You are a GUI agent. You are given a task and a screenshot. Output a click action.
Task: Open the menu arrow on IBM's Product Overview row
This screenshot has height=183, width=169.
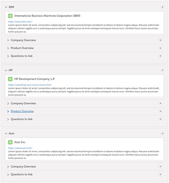[x=160, y=48]
